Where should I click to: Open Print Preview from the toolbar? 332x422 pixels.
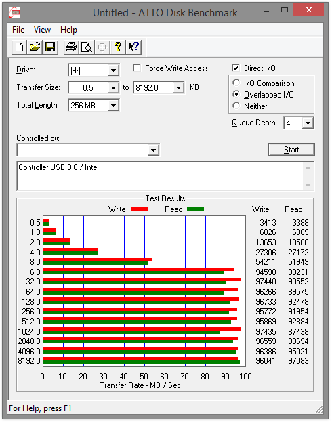87,47
